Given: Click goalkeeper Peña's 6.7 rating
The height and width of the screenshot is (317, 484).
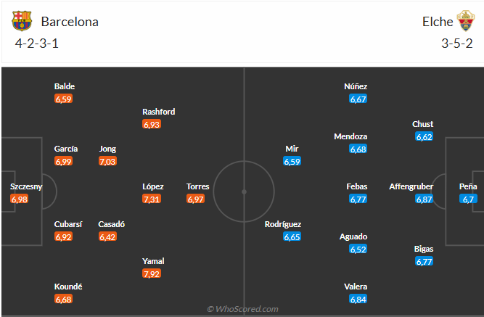Looking at the screenshot, I should pos(468,199).
